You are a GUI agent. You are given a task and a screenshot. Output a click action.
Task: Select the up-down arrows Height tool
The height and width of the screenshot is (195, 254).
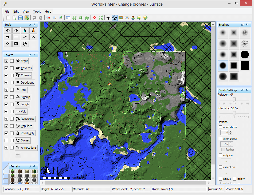tap(8, 37)
